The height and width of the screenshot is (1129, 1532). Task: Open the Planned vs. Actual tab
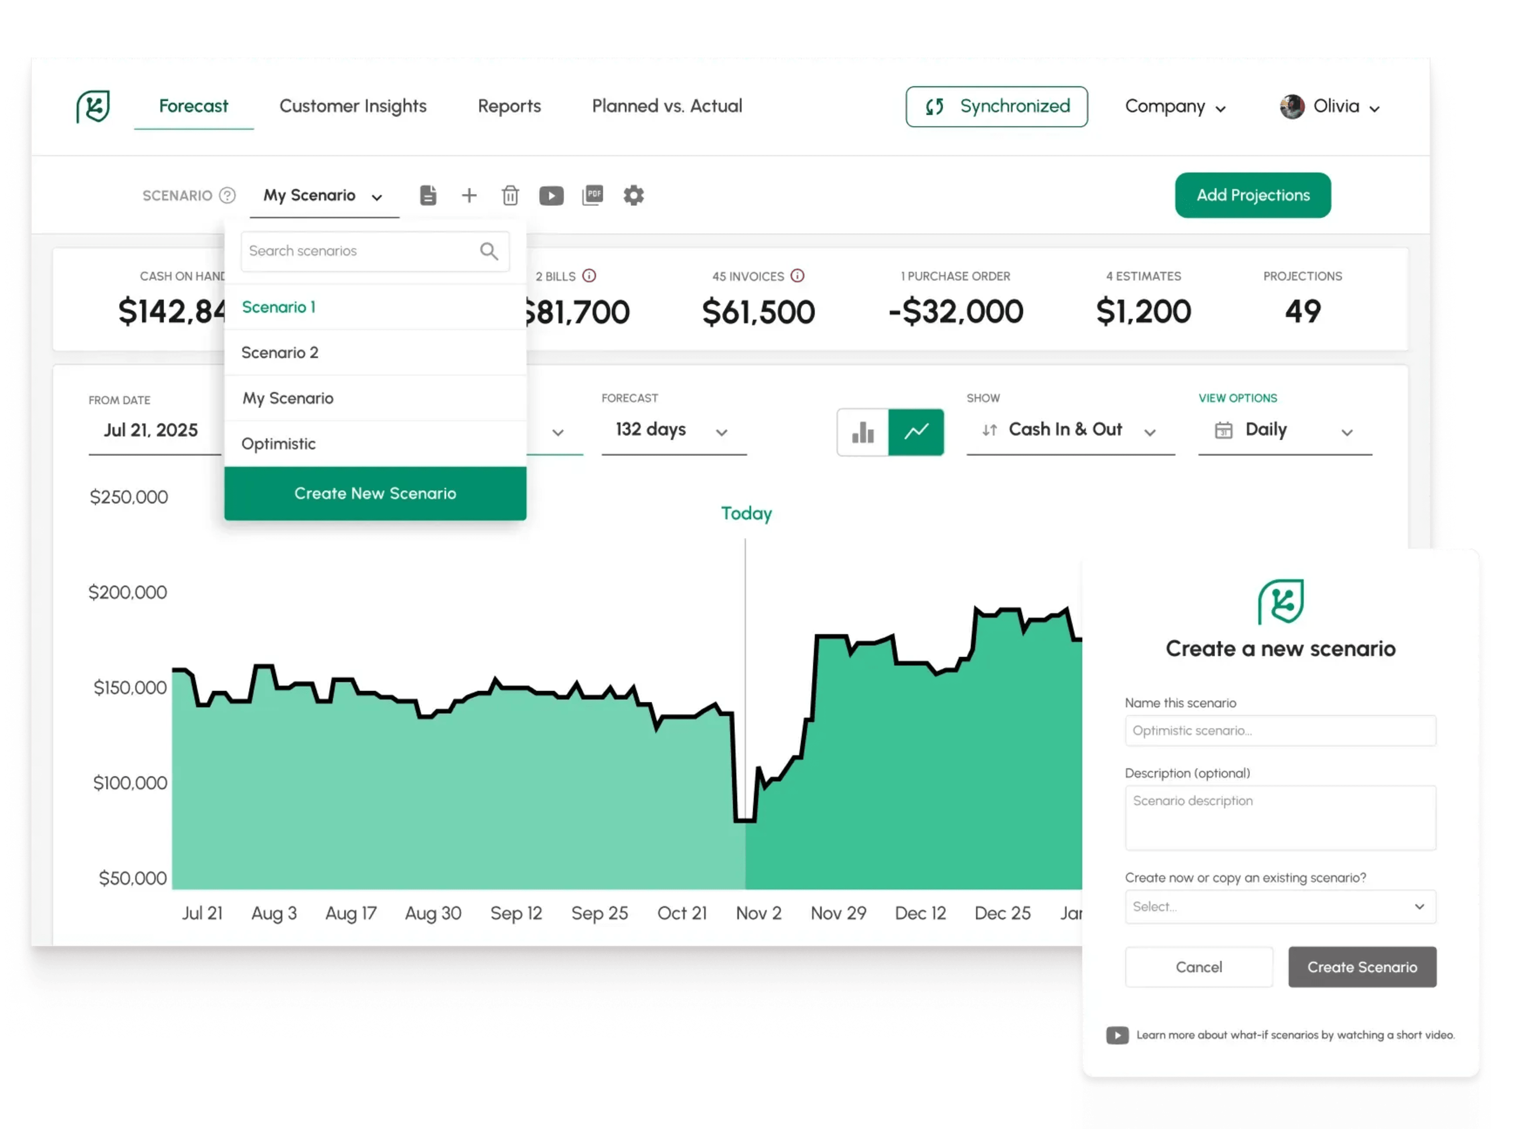(667, 106)
